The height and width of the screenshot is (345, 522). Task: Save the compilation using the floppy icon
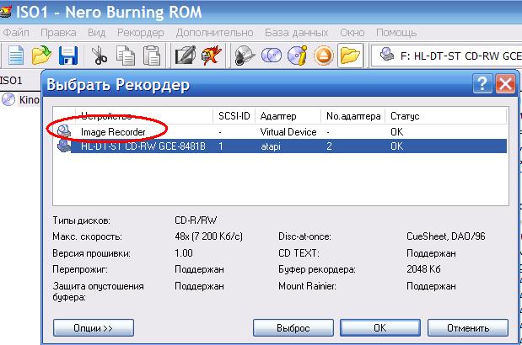pyautogui.click(x=68, y=56)
